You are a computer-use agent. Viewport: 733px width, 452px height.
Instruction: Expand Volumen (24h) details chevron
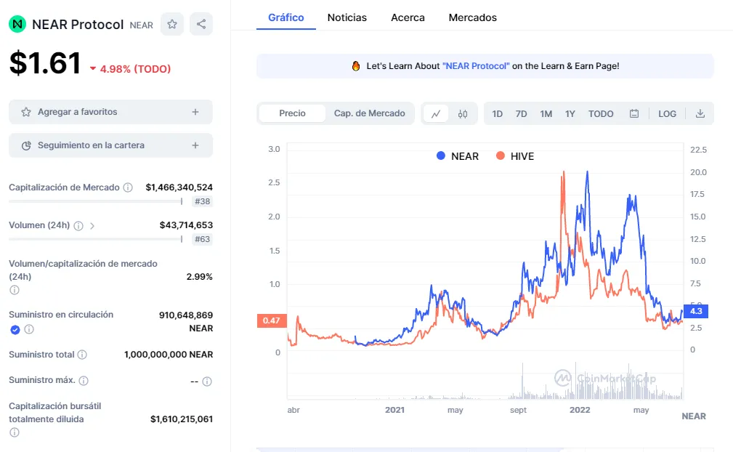[92, 226]
